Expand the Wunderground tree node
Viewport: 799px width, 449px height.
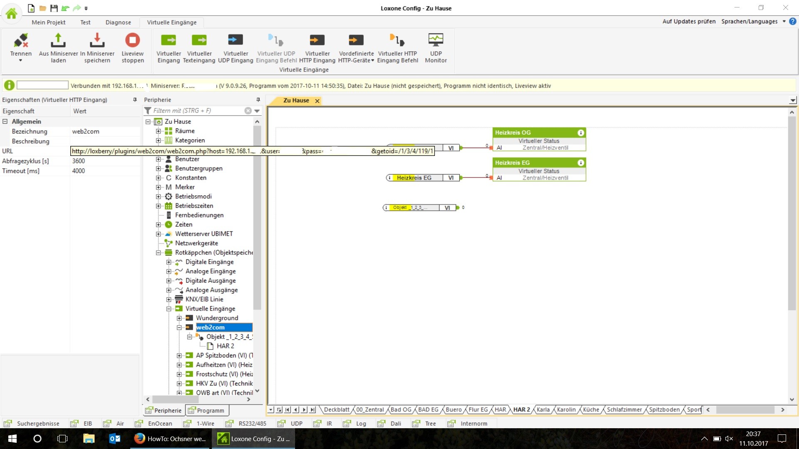pyautogui.click(x=179, y=318)
